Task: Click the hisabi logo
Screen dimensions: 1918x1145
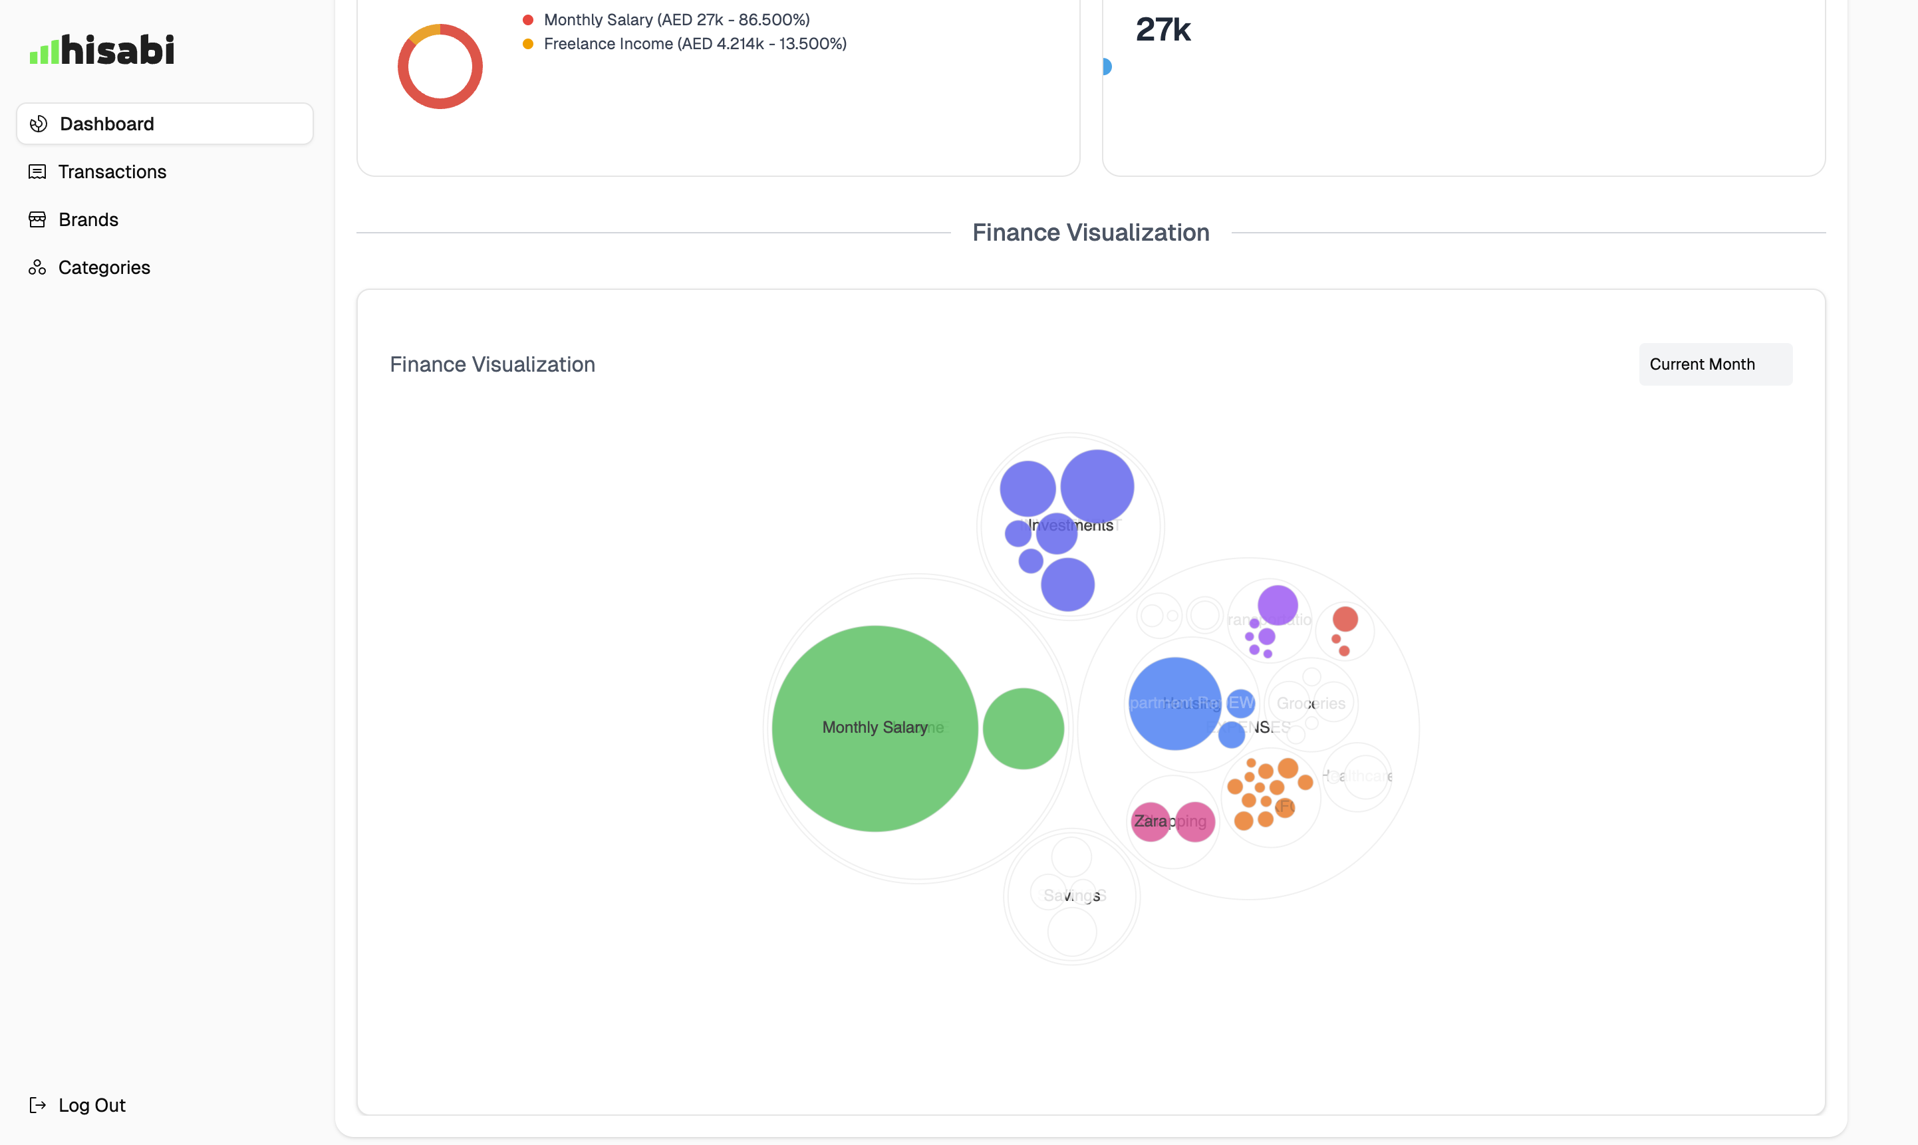Action: (x=101, y=49)
